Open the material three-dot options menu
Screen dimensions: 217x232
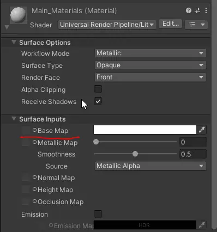(x=206, y=10)
